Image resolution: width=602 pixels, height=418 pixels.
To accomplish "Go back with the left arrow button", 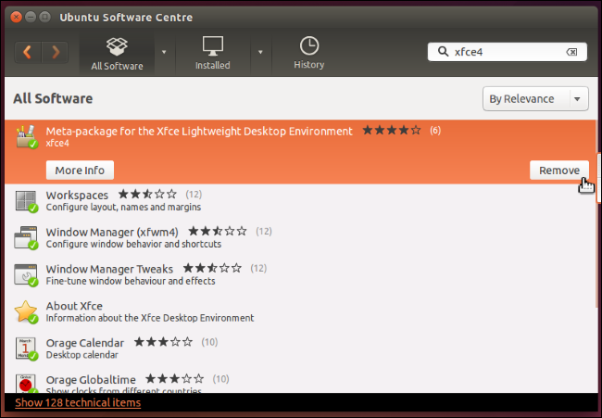I will click(x=28, y=52).
